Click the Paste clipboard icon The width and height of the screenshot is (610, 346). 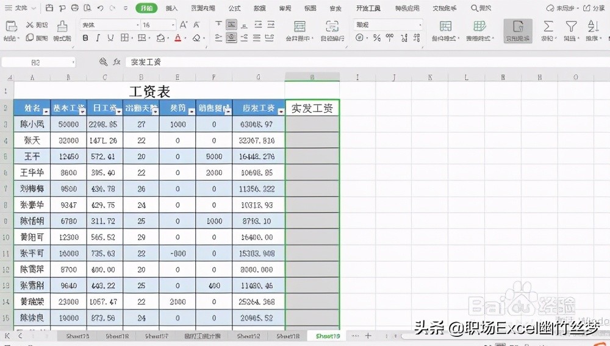11,26
